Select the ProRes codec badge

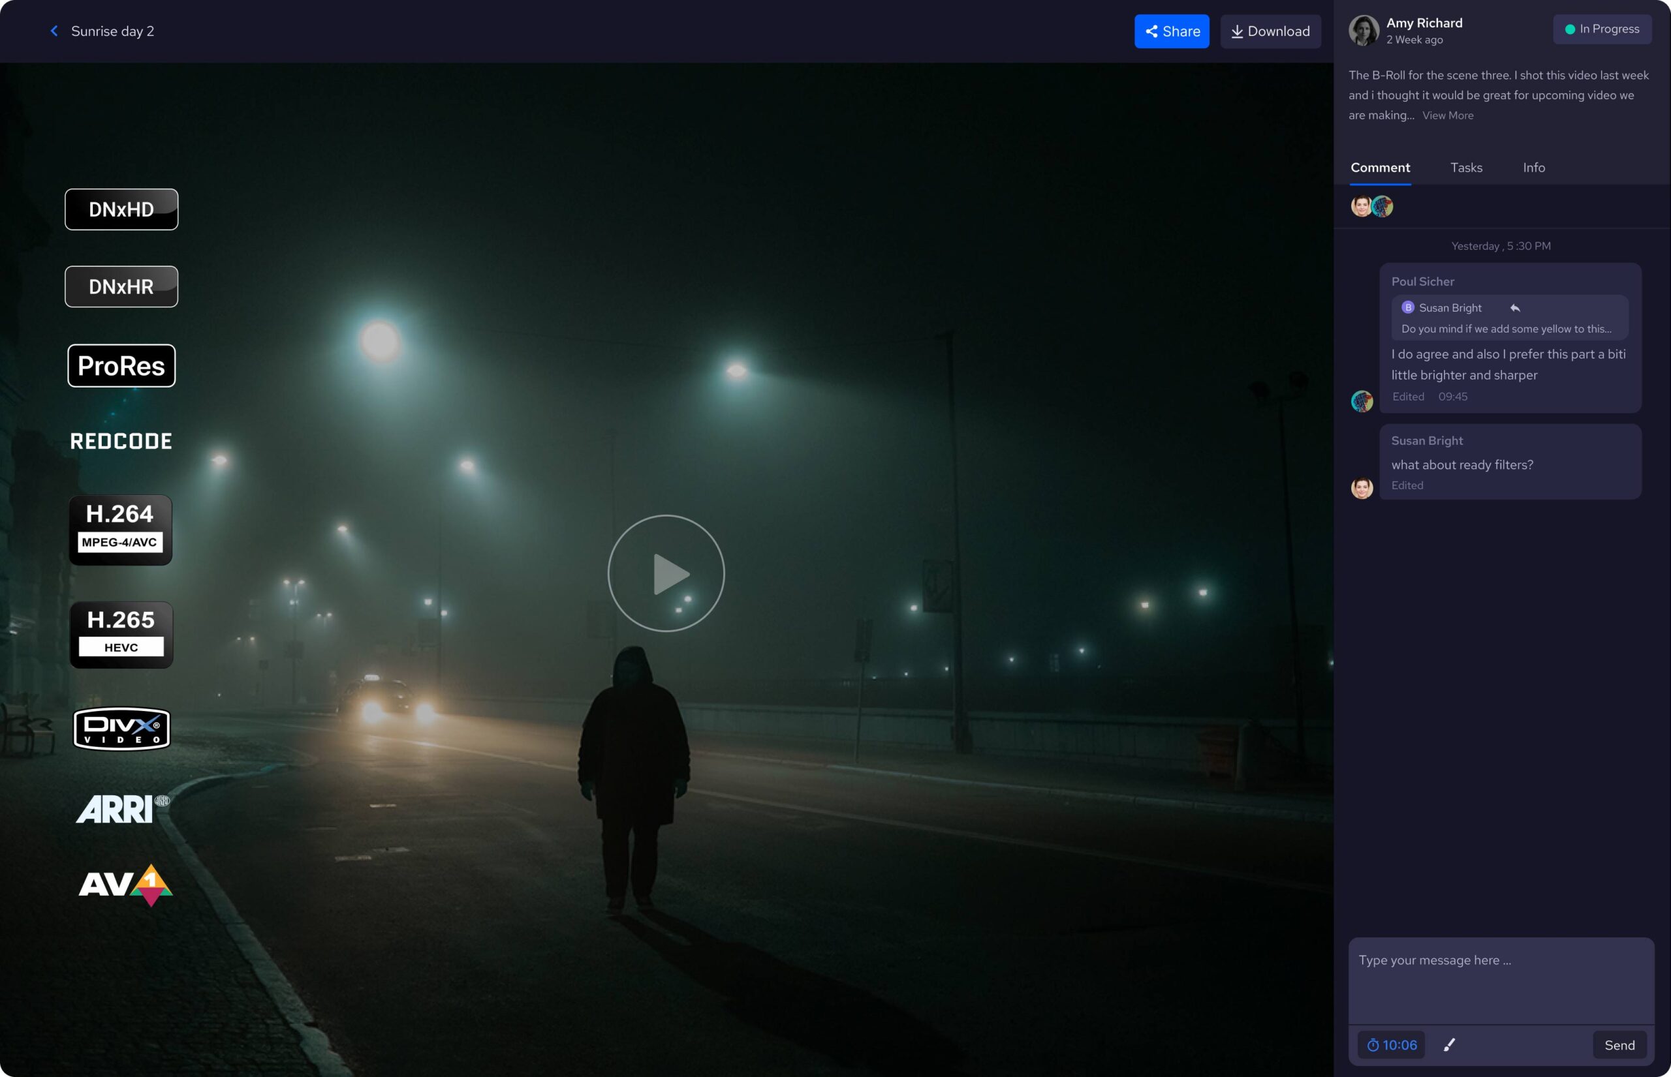(x=120, y=365)
